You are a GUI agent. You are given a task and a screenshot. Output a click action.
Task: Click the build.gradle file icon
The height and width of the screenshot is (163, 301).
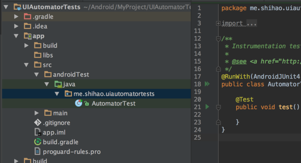point(38,142)
